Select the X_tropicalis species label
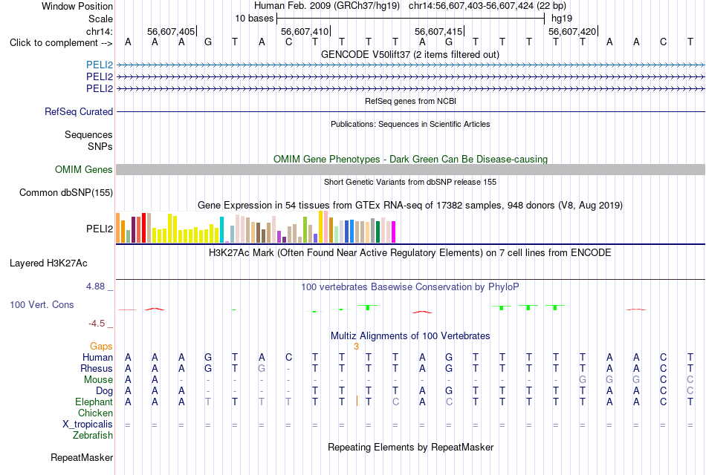The width and height of the screenshot is (706, 475). click(88, 425)
